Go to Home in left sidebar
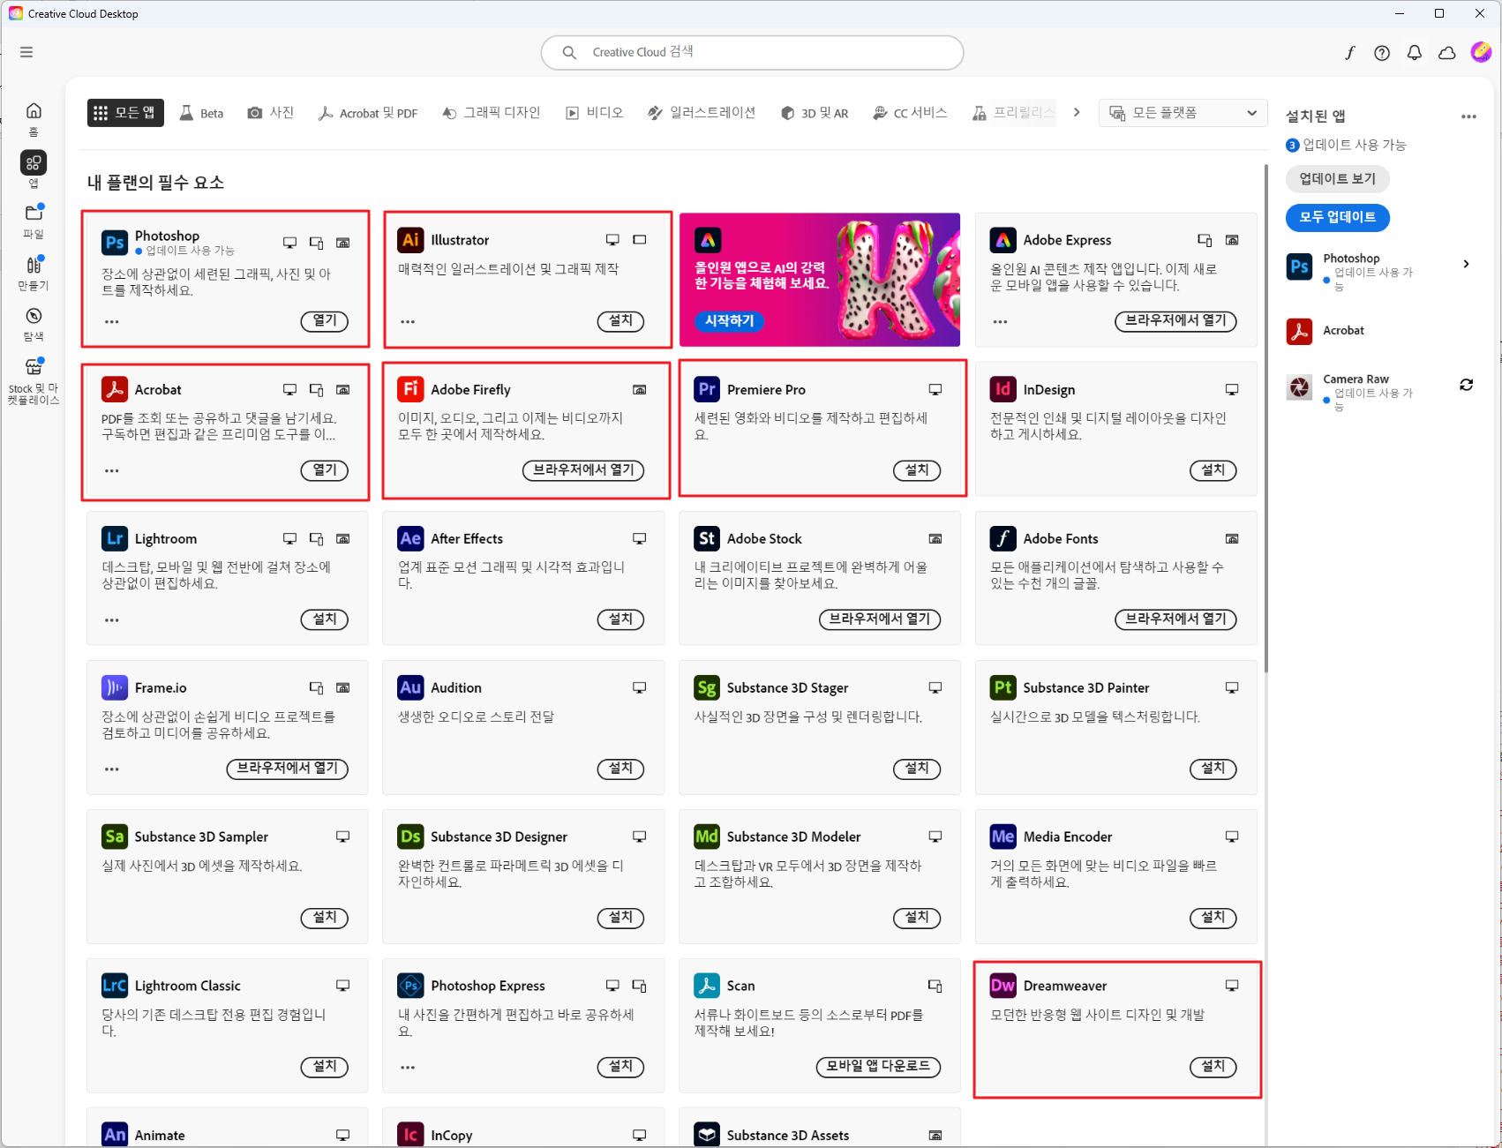The image size is (1502, 1148). coord(34,118)
